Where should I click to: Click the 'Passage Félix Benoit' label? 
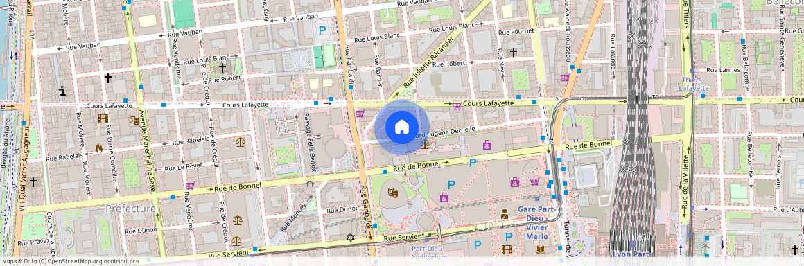(x=311, y=142)
